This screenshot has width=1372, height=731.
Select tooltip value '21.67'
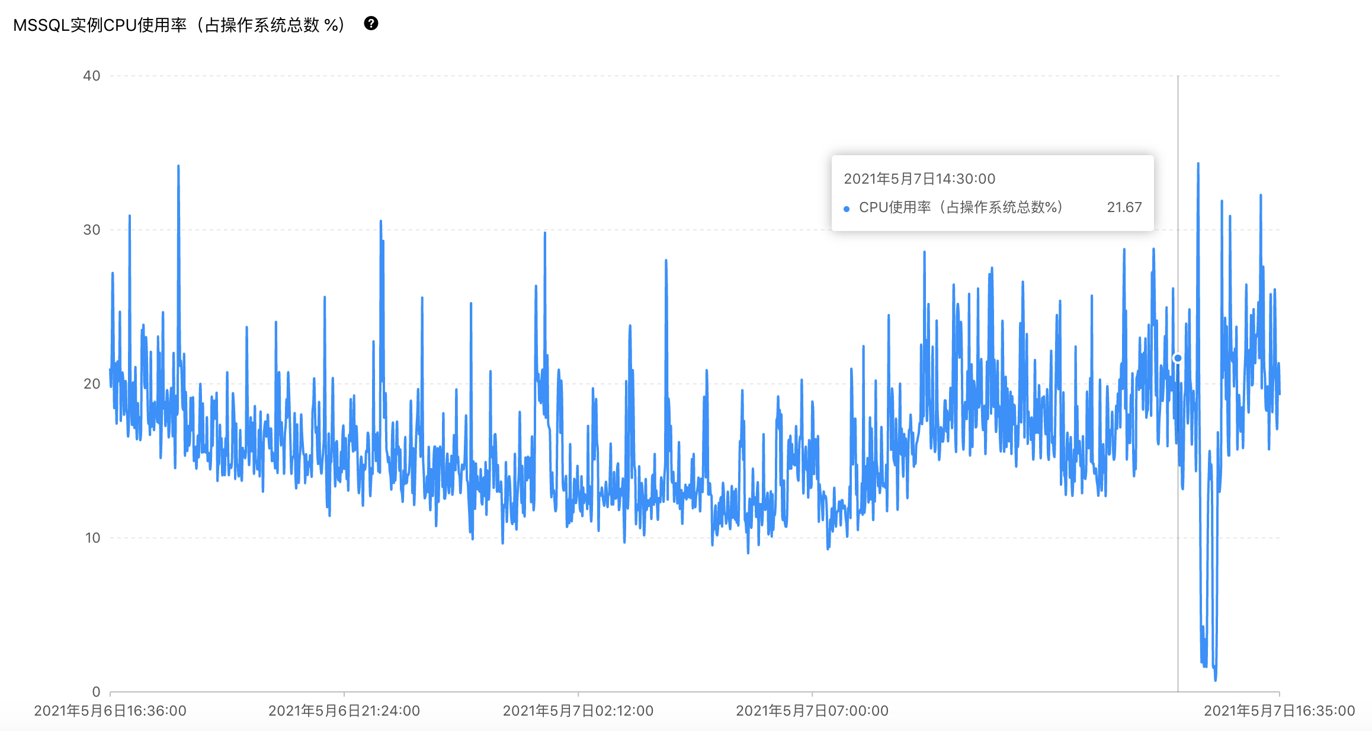point(1124,207)
